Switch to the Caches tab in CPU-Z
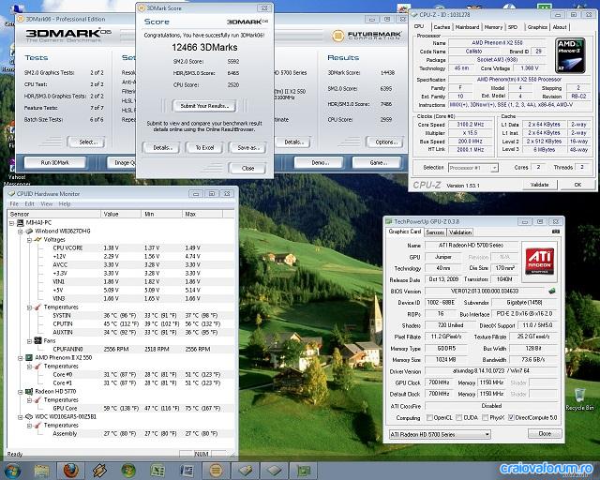 (442, 27)
